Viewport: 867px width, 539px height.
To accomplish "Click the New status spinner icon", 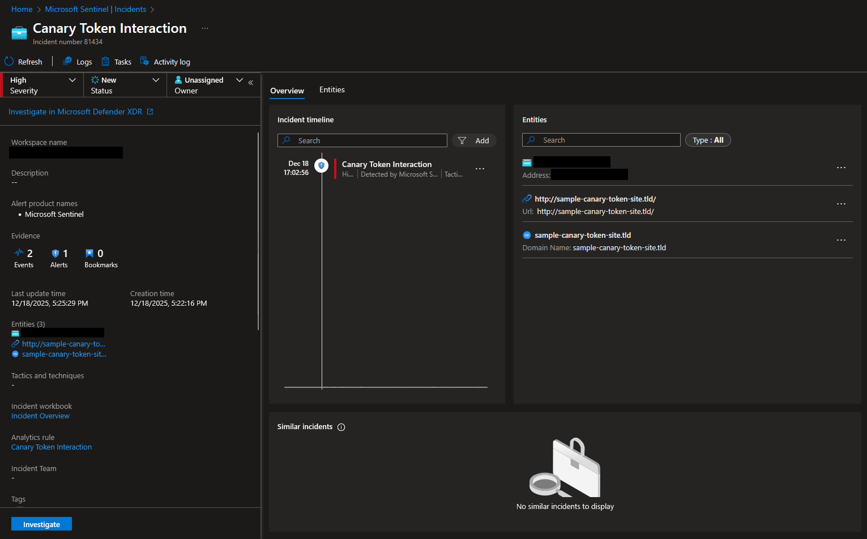I will pos(95,80).
